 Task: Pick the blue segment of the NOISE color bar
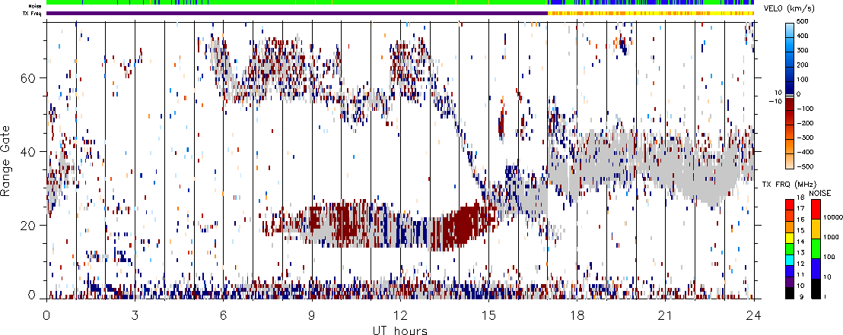pos(815,268)
